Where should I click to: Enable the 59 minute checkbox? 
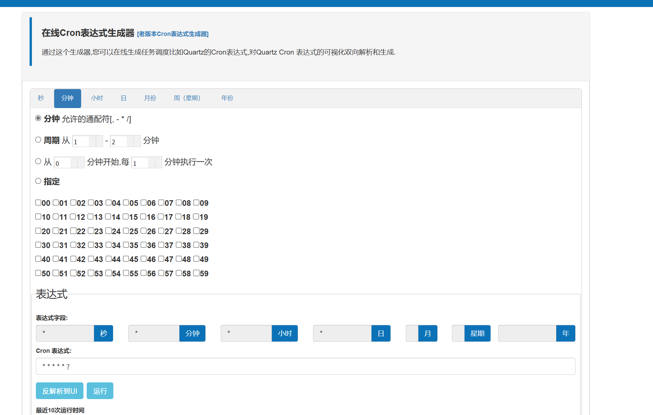point(196,273)
